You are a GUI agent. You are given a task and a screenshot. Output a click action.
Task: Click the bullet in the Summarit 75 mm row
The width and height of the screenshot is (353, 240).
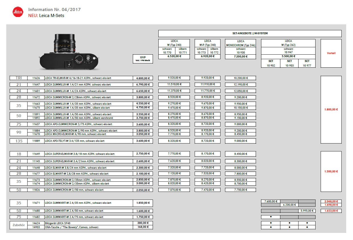[271, 217]
